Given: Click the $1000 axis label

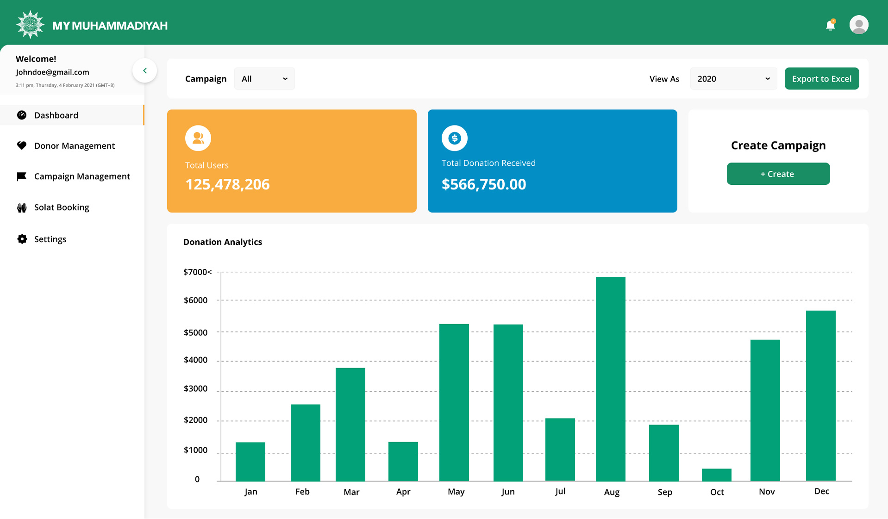Looking at the screenshot, I should [195, 450].
